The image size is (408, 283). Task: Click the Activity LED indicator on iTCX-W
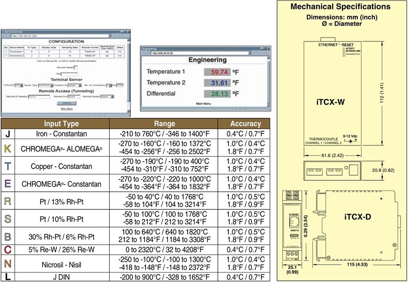click(344, 48)
